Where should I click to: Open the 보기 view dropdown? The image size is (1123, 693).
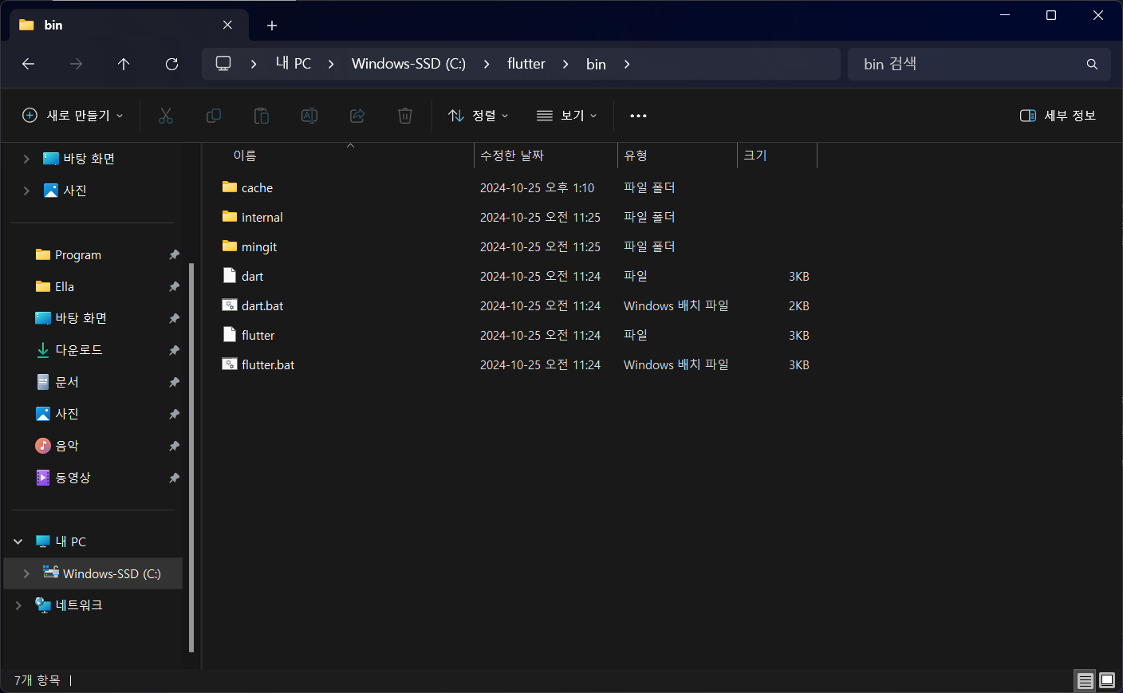(566, 116)
